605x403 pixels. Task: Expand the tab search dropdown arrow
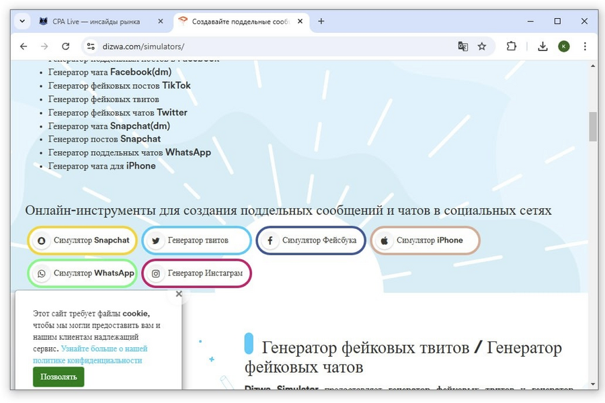[22, 21]
